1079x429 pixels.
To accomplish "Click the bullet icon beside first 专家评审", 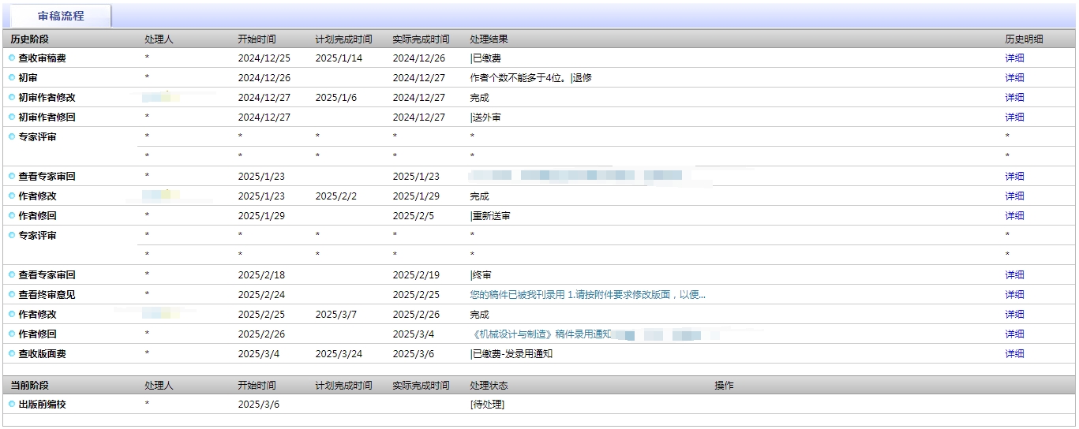I will tap(12, 137).
